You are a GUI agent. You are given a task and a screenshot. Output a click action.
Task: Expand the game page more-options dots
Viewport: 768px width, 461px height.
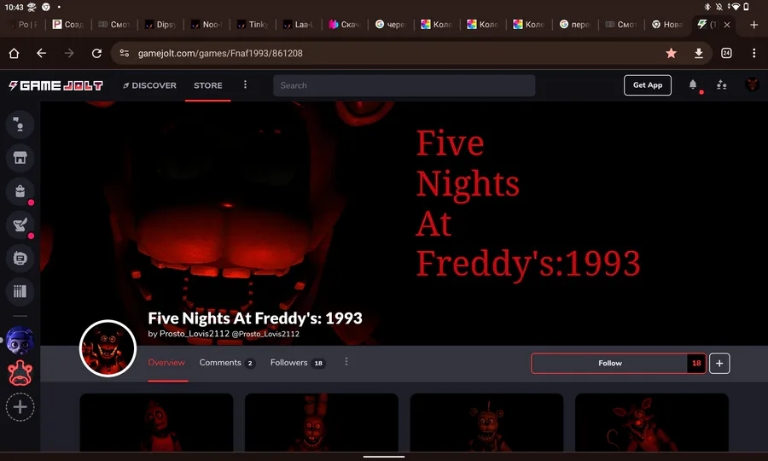[346, 362]
